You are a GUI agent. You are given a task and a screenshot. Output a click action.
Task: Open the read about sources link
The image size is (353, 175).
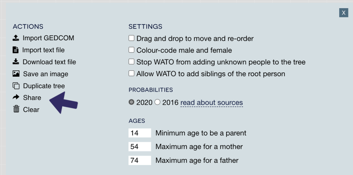point(211,103)
